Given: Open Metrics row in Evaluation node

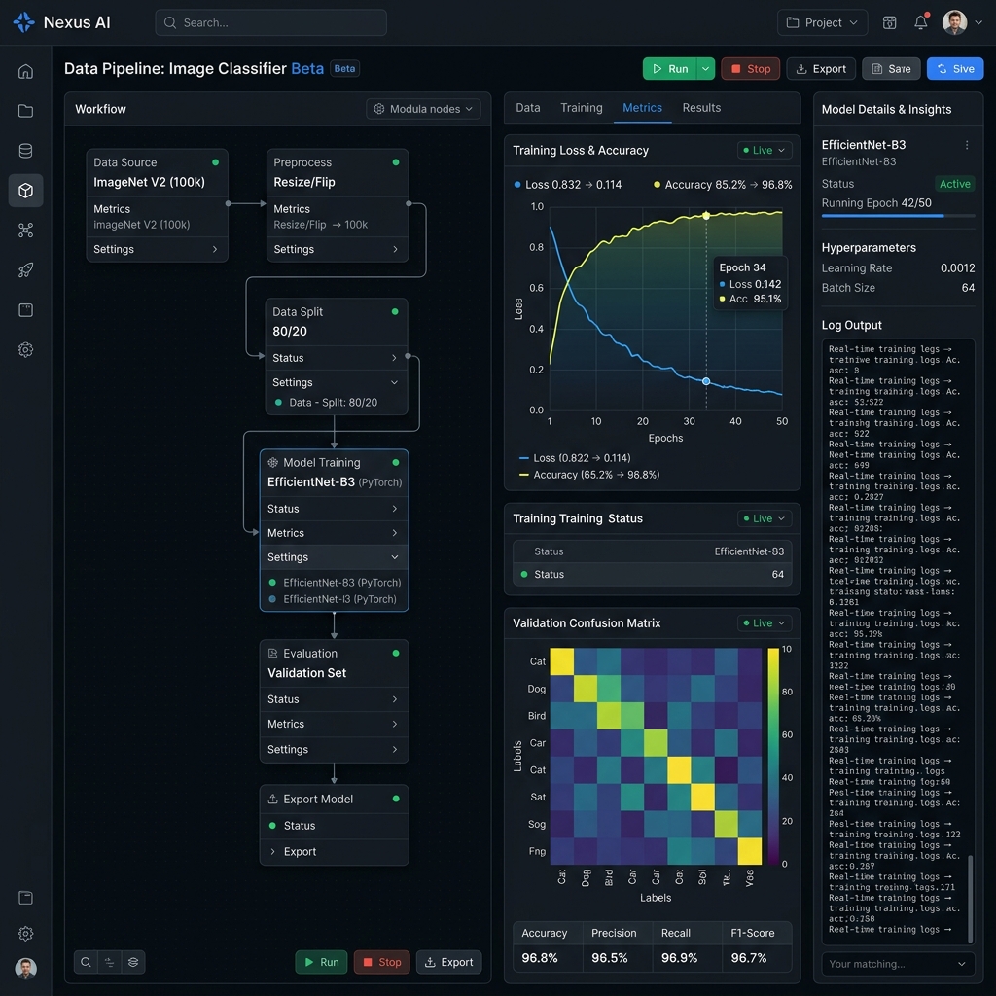Looking at the screenshot, I should 335,724.
